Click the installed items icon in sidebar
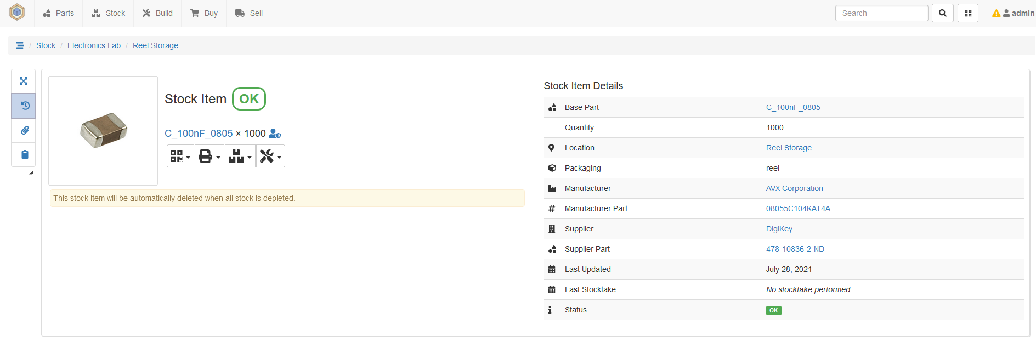Screen dimensions: 1036x342 (x=24, y=81)
